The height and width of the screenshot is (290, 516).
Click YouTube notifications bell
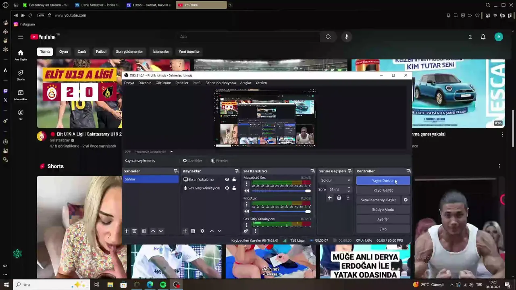[483, 37]
